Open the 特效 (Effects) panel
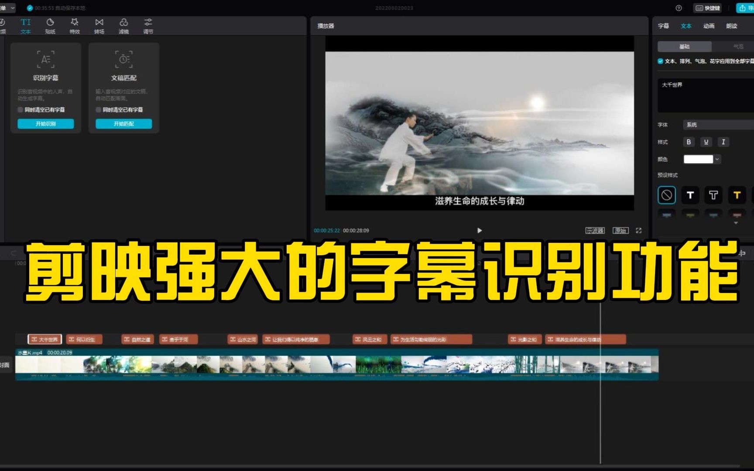The image size is (754, 471). coord(75,25)
